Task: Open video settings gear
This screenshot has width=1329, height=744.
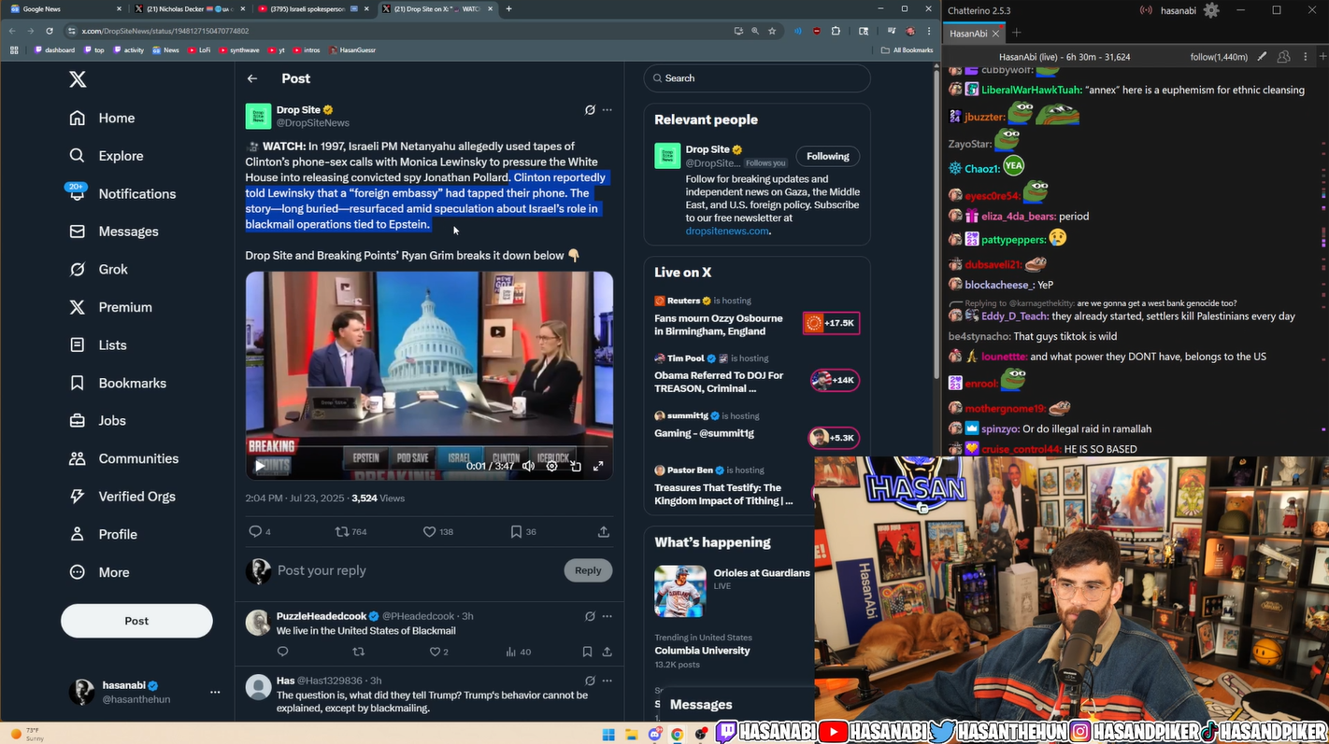Action: (551, 466)
